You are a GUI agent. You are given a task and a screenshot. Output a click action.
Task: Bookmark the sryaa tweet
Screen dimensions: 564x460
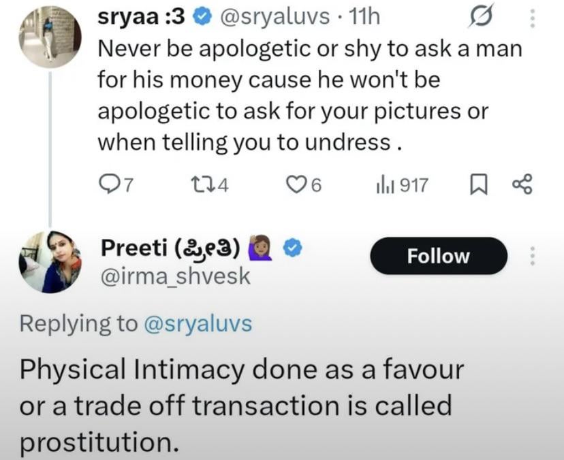[x=479, y=184]
